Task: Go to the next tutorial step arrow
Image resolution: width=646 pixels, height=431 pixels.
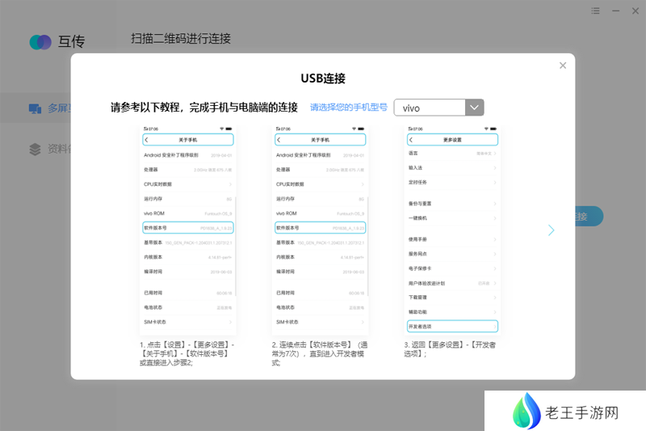Action: click(552, 230)
